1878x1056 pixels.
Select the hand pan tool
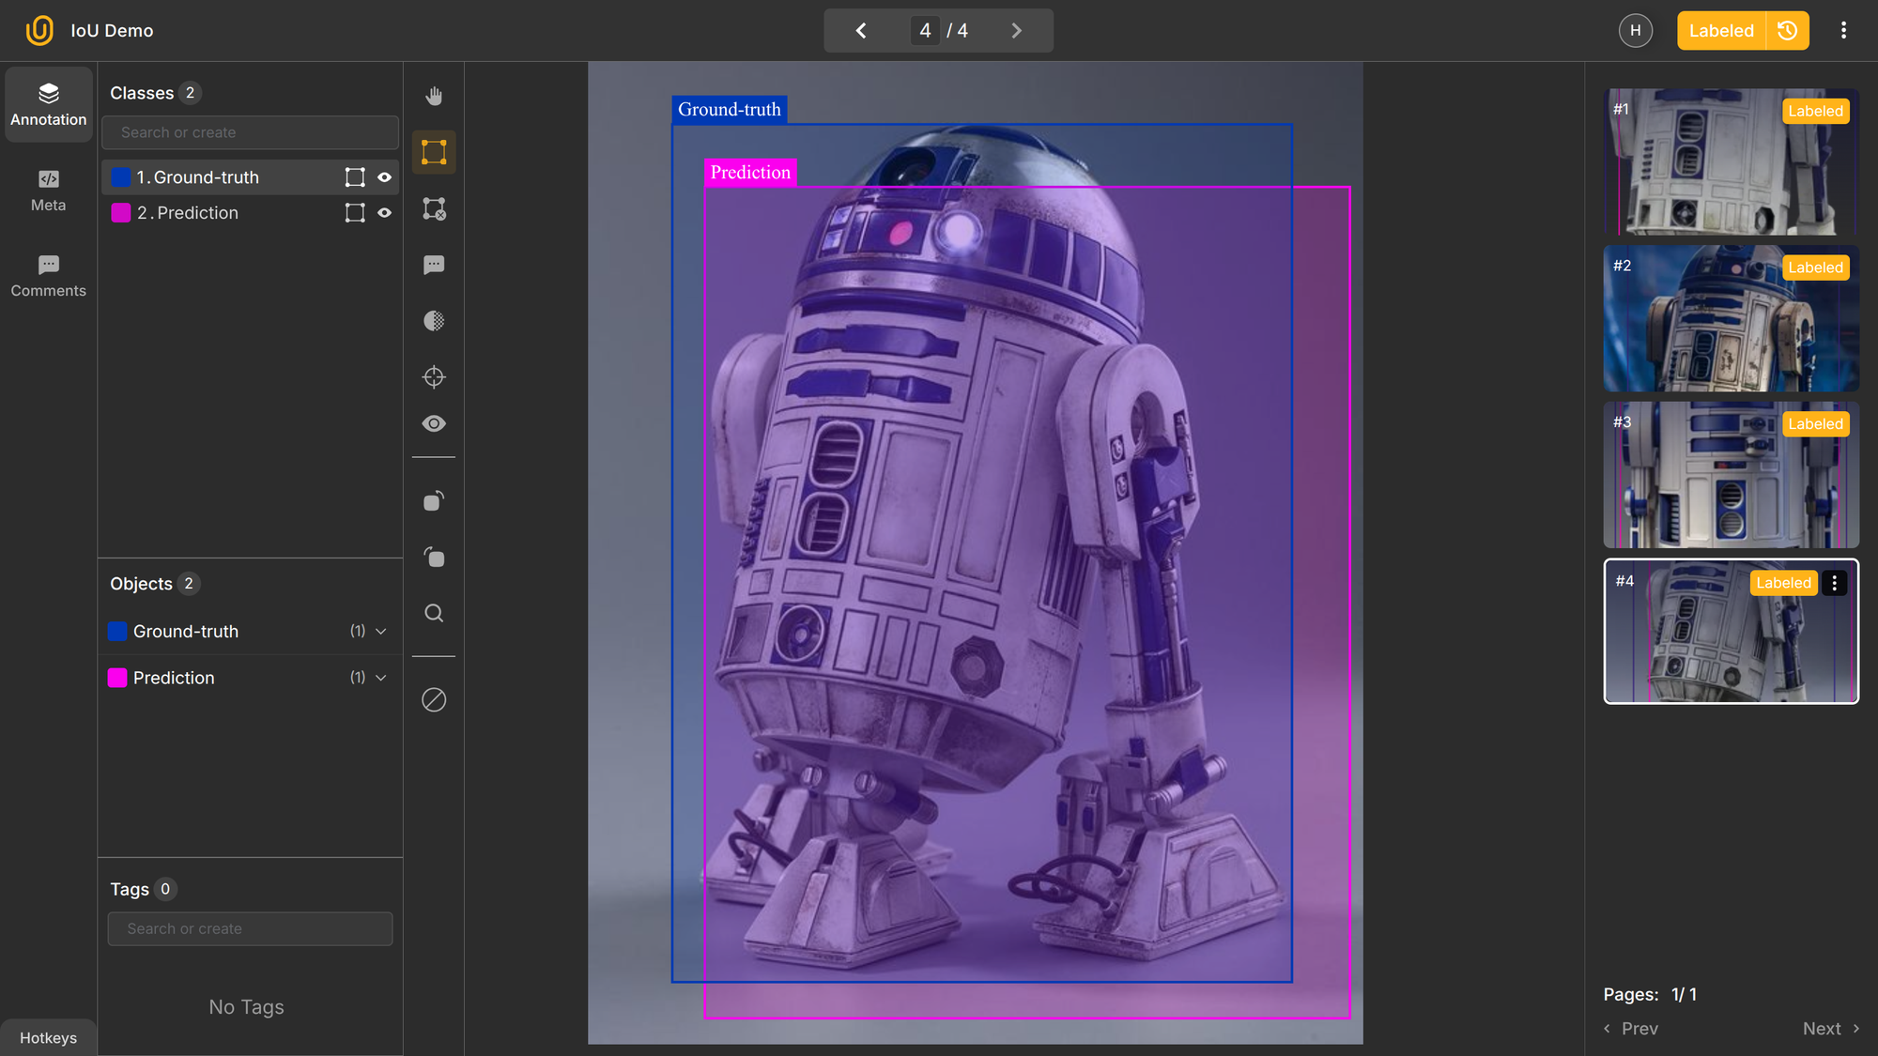click(x=433, y=96)
